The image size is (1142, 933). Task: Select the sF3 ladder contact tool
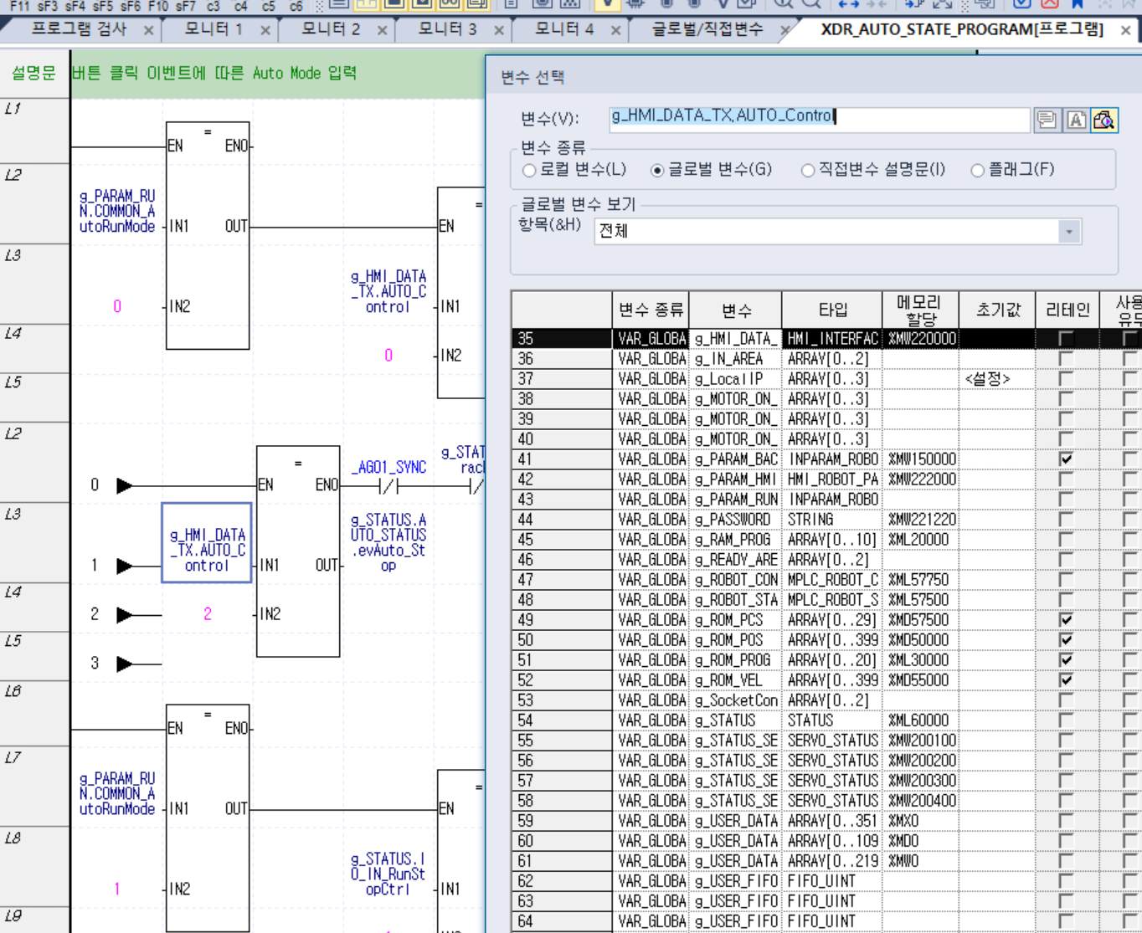tap(48, 7)
